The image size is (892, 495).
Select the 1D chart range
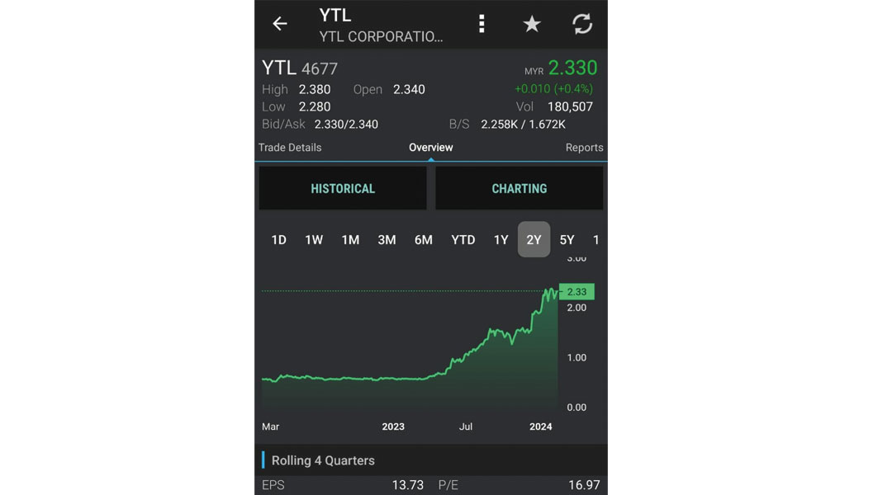(x=279, y=240)
